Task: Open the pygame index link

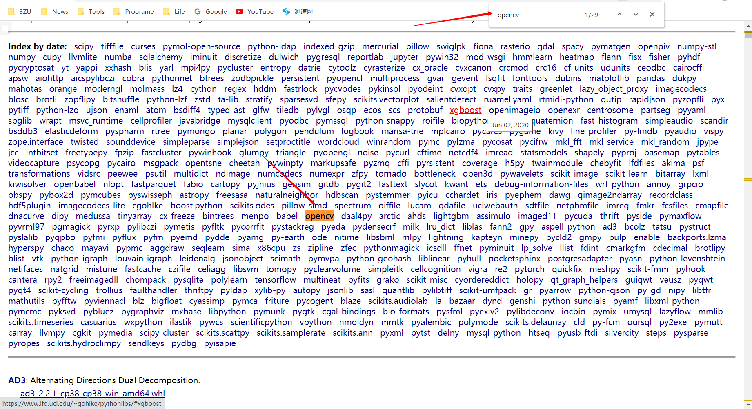Action: [x=525, y=131]
